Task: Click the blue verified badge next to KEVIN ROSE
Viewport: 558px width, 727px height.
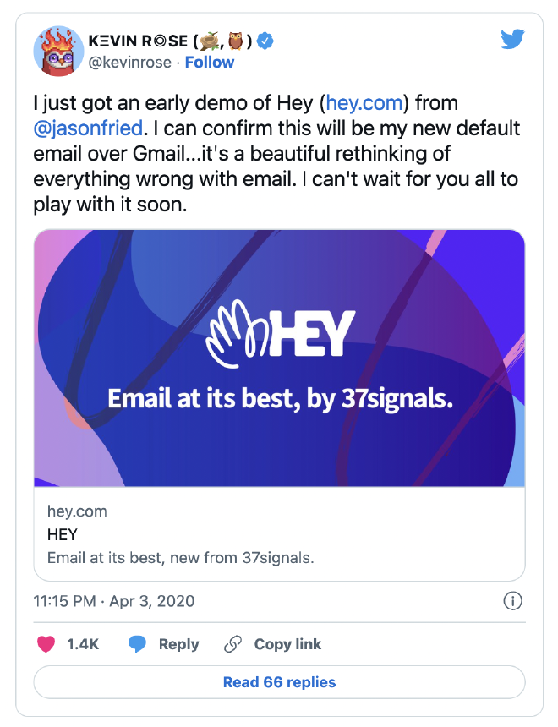Action: coord(264,39)
